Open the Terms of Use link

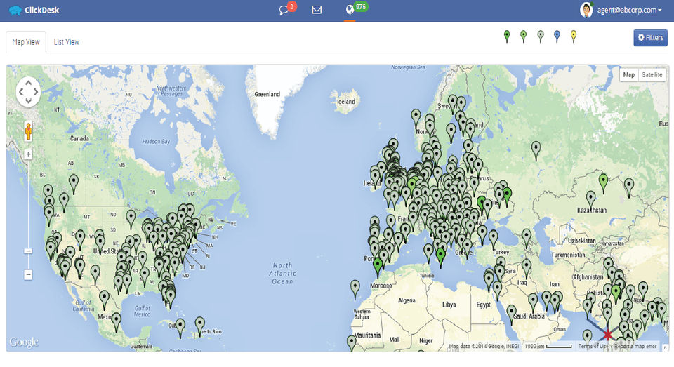593,346
